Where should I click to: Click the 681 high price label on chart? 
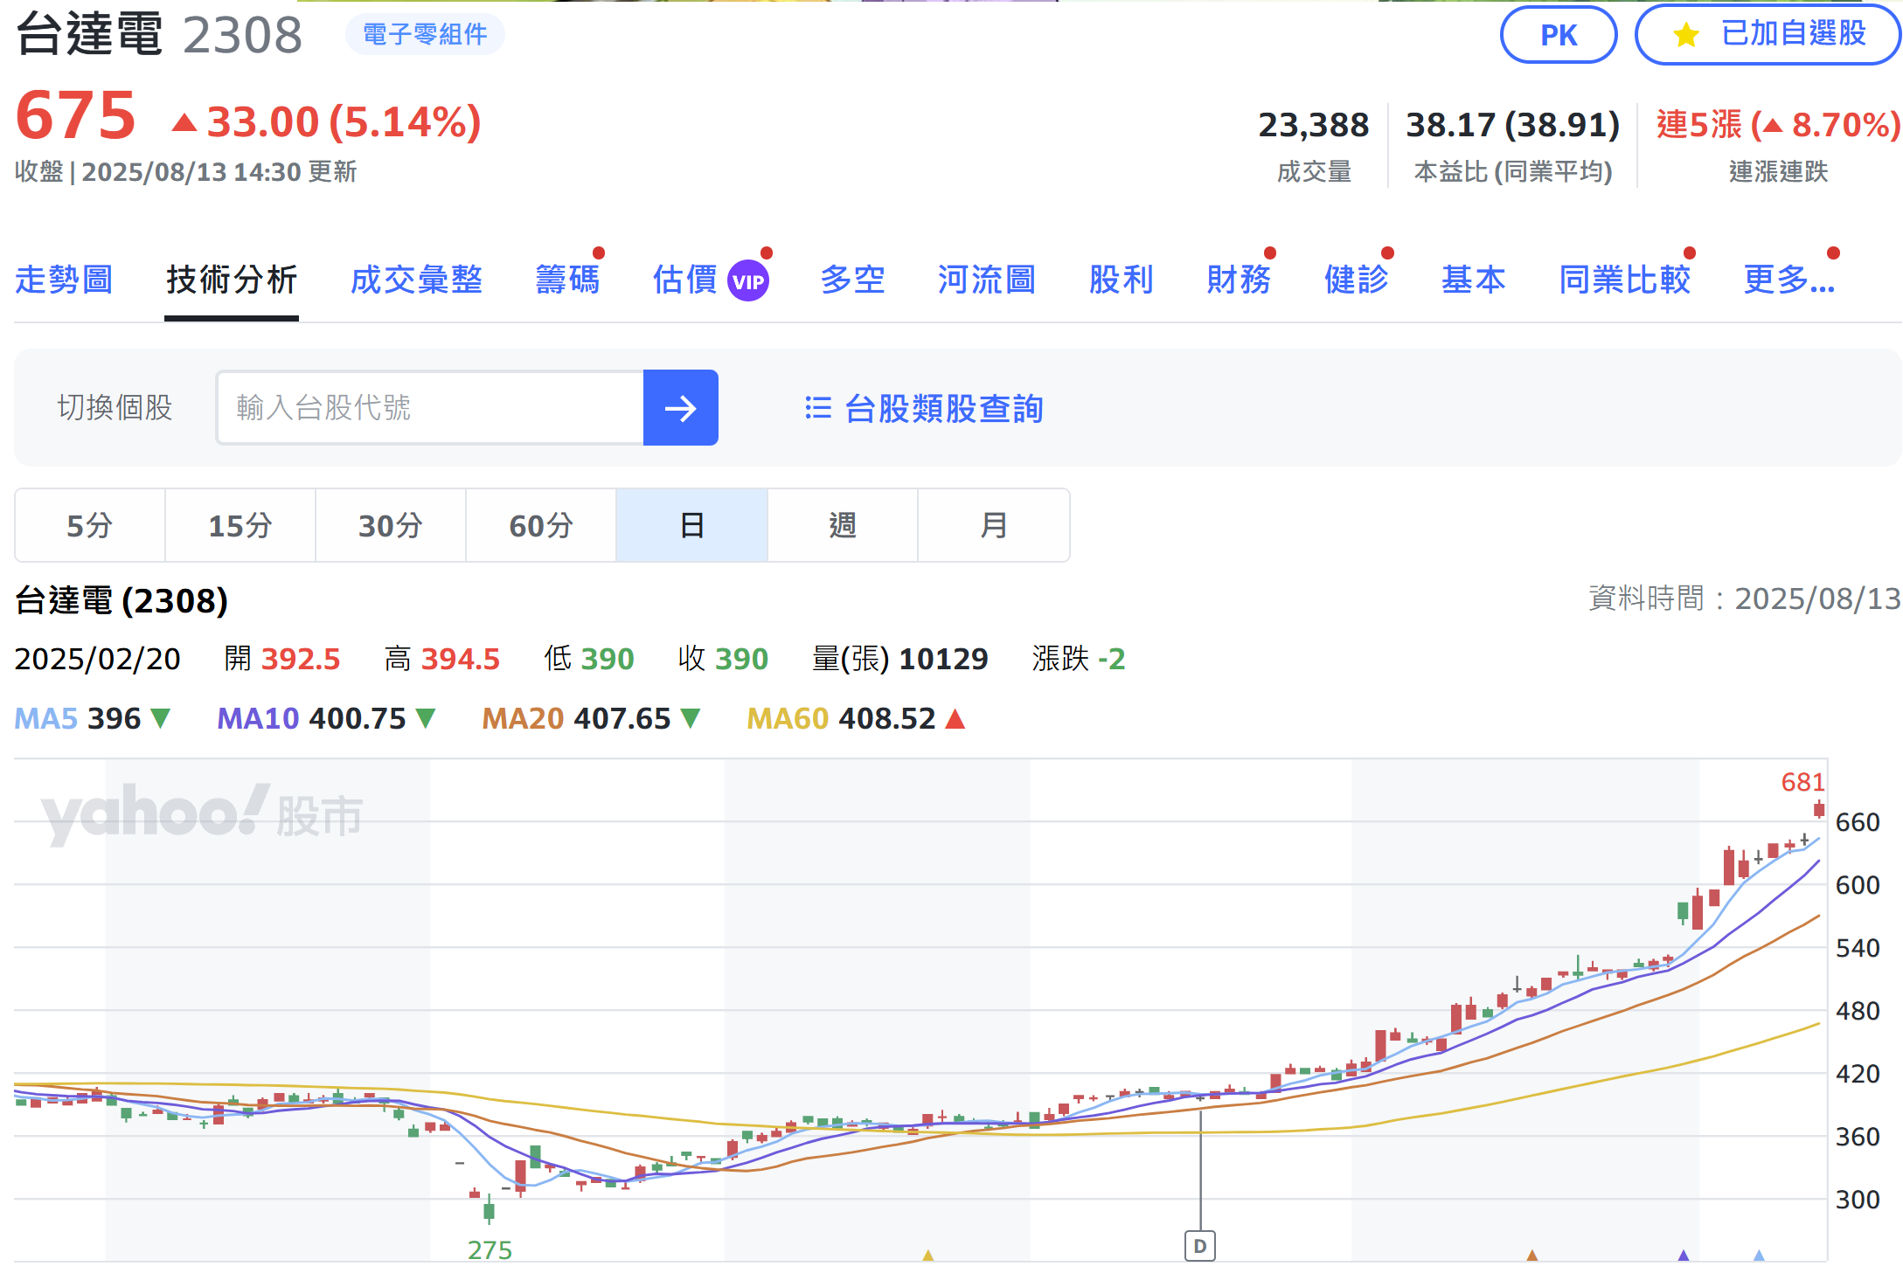click(1802, 782)
